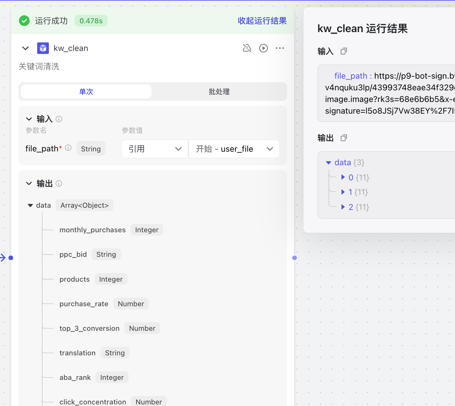Click the 0.478s run time badge
This screenshot has height=406, width=455.
point(91,21)
